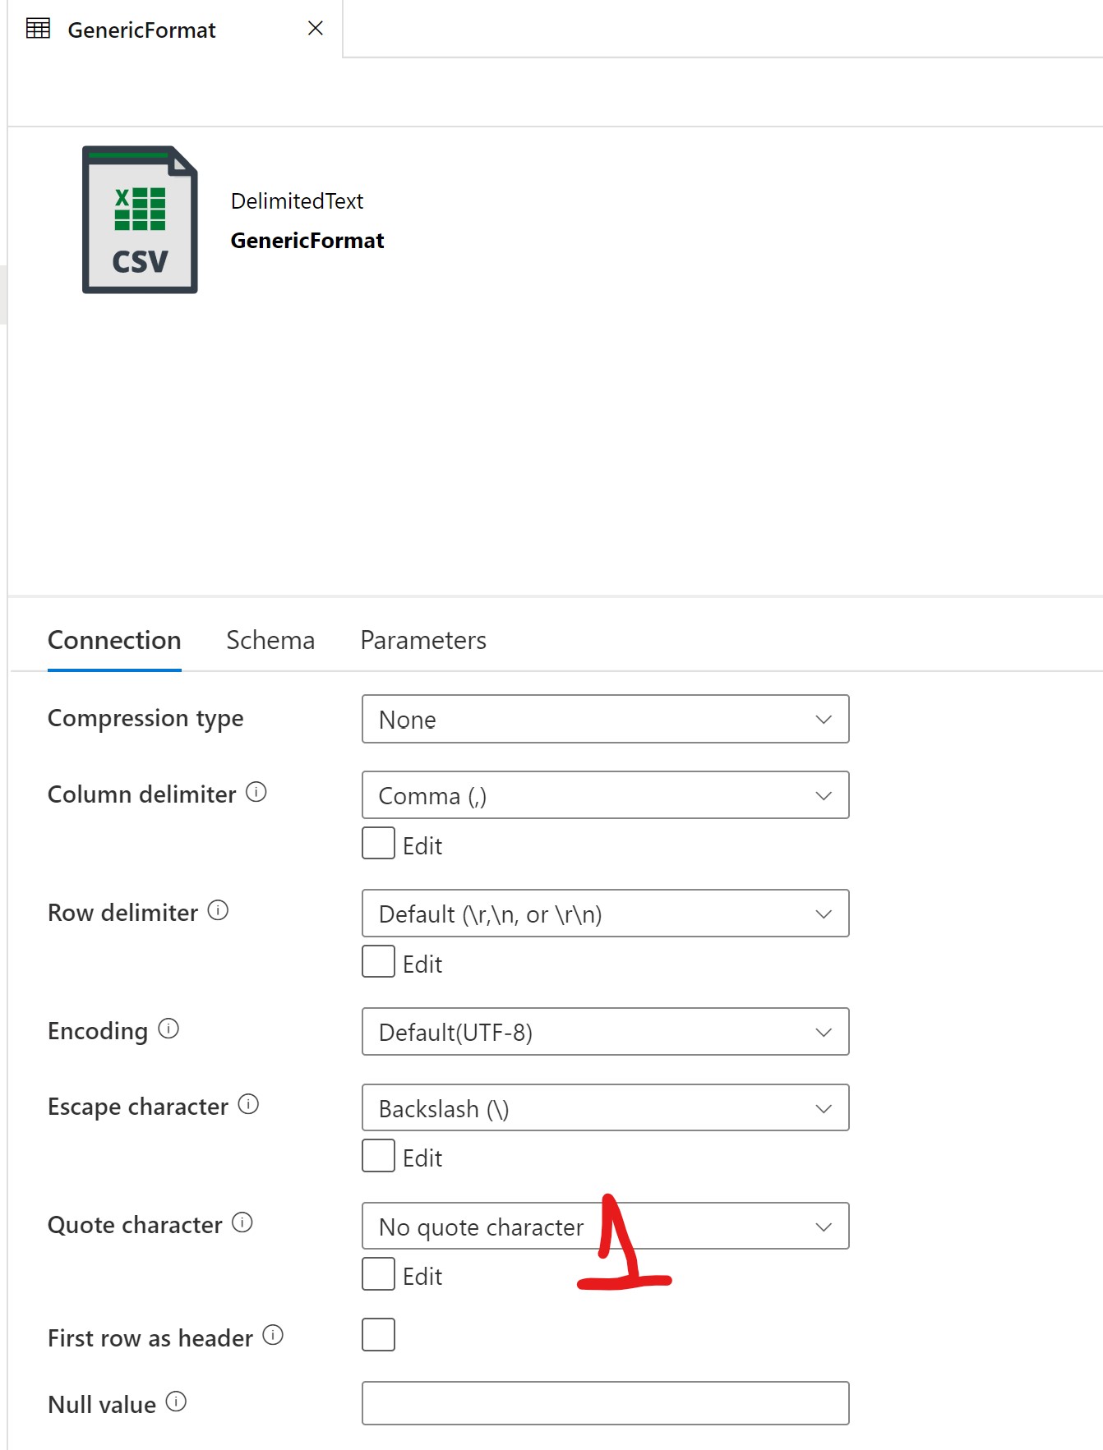Screen dimensions: 1103x1450
Task: Click the Quote character info icon
Action: point(242,1222)
